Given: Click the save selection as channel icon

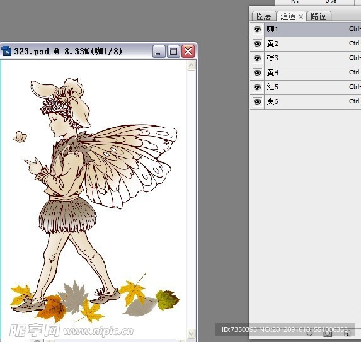Looking at the screenshot, I should point(328,333).
